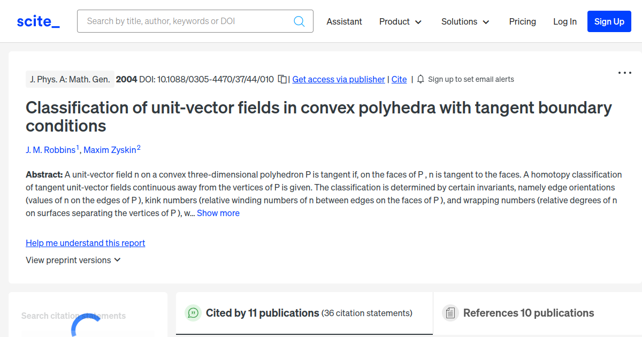Open Get access via publisher link
This screenshot has height=337, width=642.
click(x=338, y=79)
